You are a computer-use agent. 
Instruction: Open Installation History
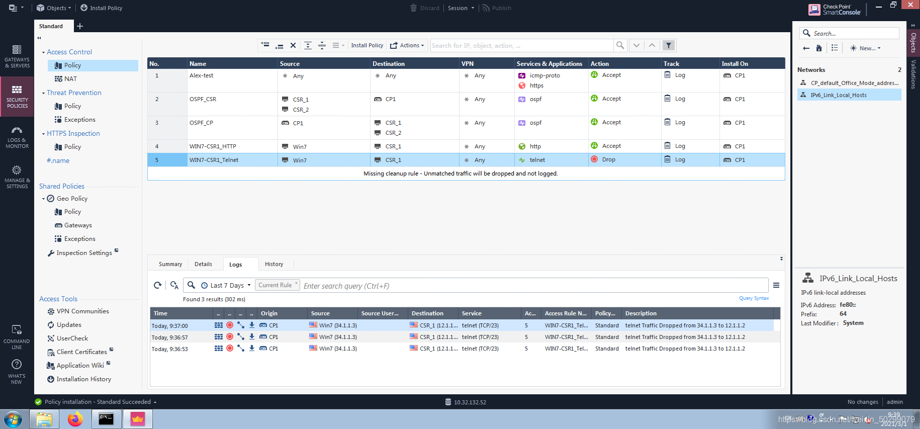[x=79, y=379]
